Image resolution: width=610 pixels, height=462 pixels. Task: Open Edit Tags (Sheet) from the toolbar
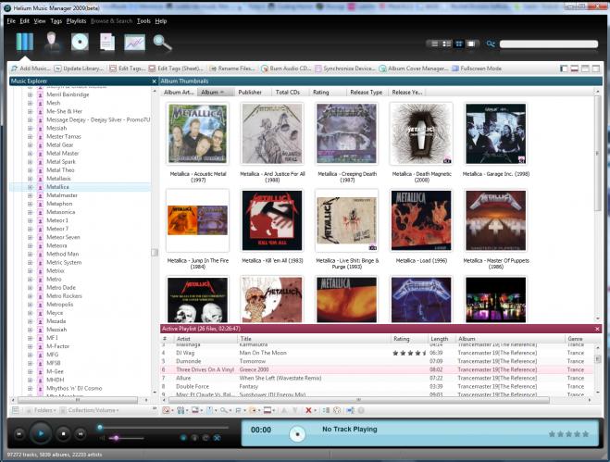point(176,69)
